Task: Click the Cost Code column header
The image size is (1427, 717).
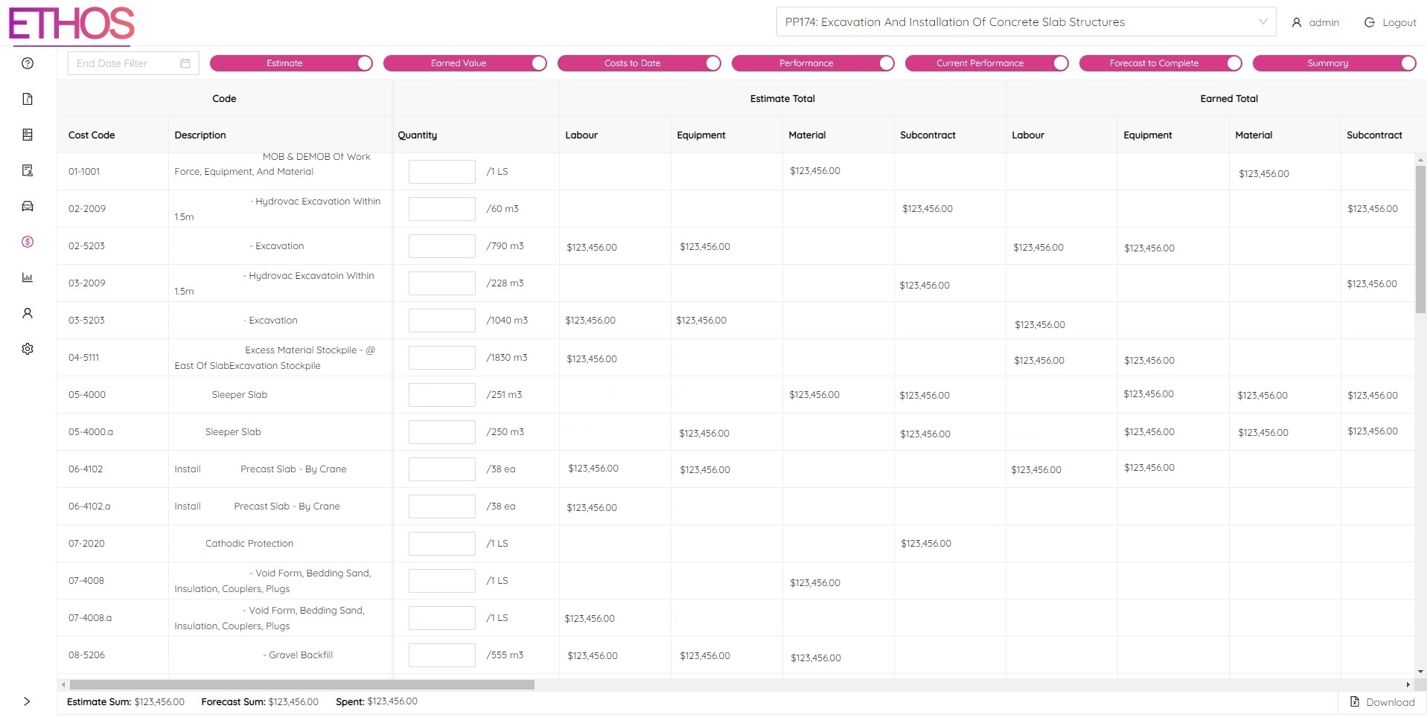Action: [x=92, y=135]
